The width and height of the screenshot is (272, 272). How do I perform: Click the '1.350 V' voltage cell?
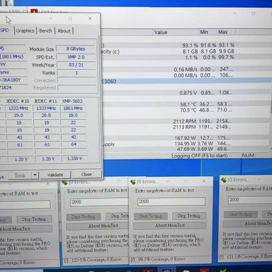point(75,158)
